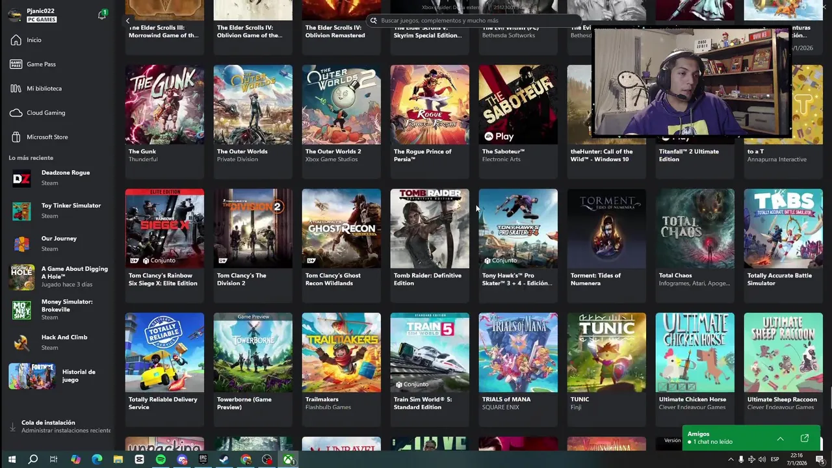
Task: Open the notifications bell icon
Action: pyautogui.click(x=102, y=15)
